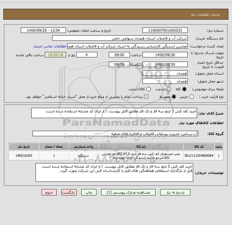This screenshot has height=225, width=232.
Task: Click the request creator field محسن اسدبگی
Action: click(x=127, y=46)
